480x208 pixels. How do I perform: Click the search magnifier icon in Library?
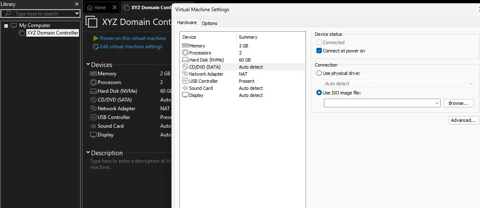[x=8, y=13]
